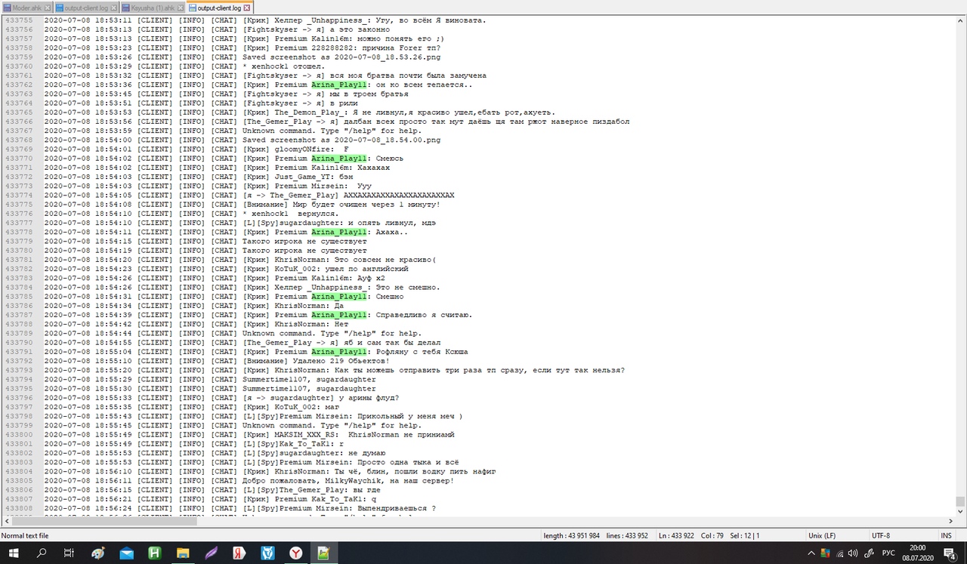Close the output-client.log tab beside Moder.ahk
This screenshot has height=564, width=967.
tap(114, 8)
